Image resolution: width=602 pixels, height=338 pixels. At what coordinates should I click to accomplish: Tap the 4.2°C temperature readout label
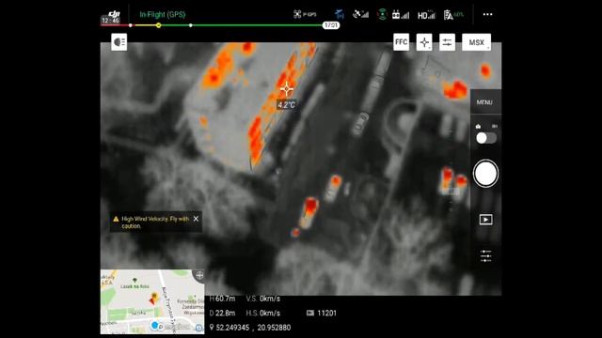[x=286, y=104]
